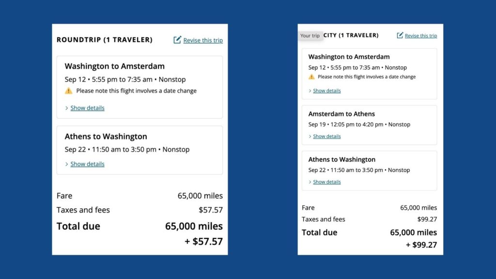Click the chevron beside Show details under the right card's Washington to Amsterdam
The width and height of the screenshot is (496, 279).
311,91
